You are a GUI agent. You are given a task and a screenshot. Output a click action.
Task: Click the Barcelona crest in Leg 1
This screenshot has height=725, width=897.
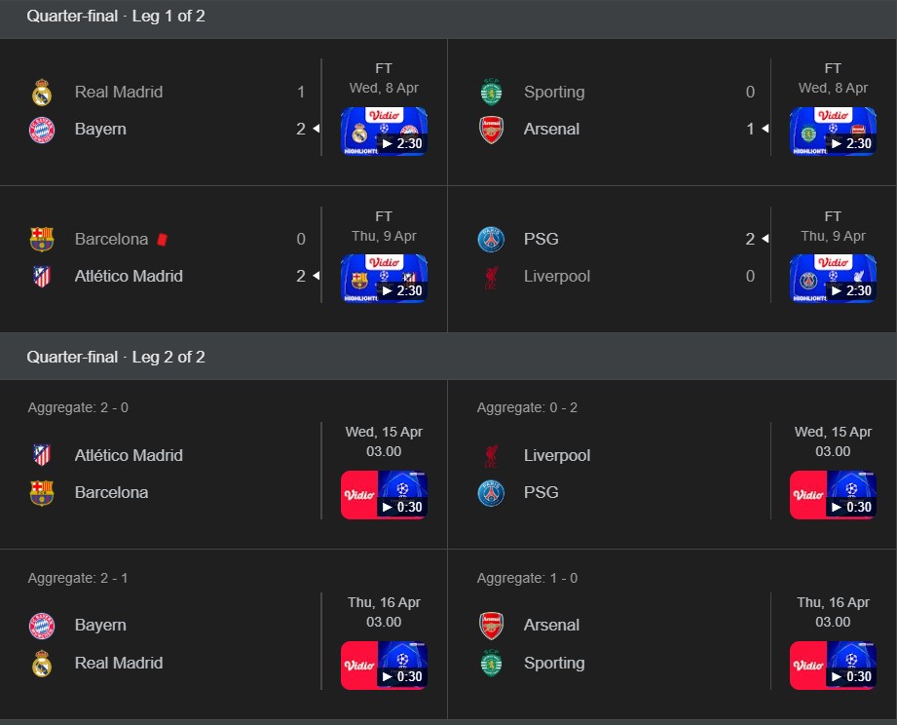pos(42,240)
